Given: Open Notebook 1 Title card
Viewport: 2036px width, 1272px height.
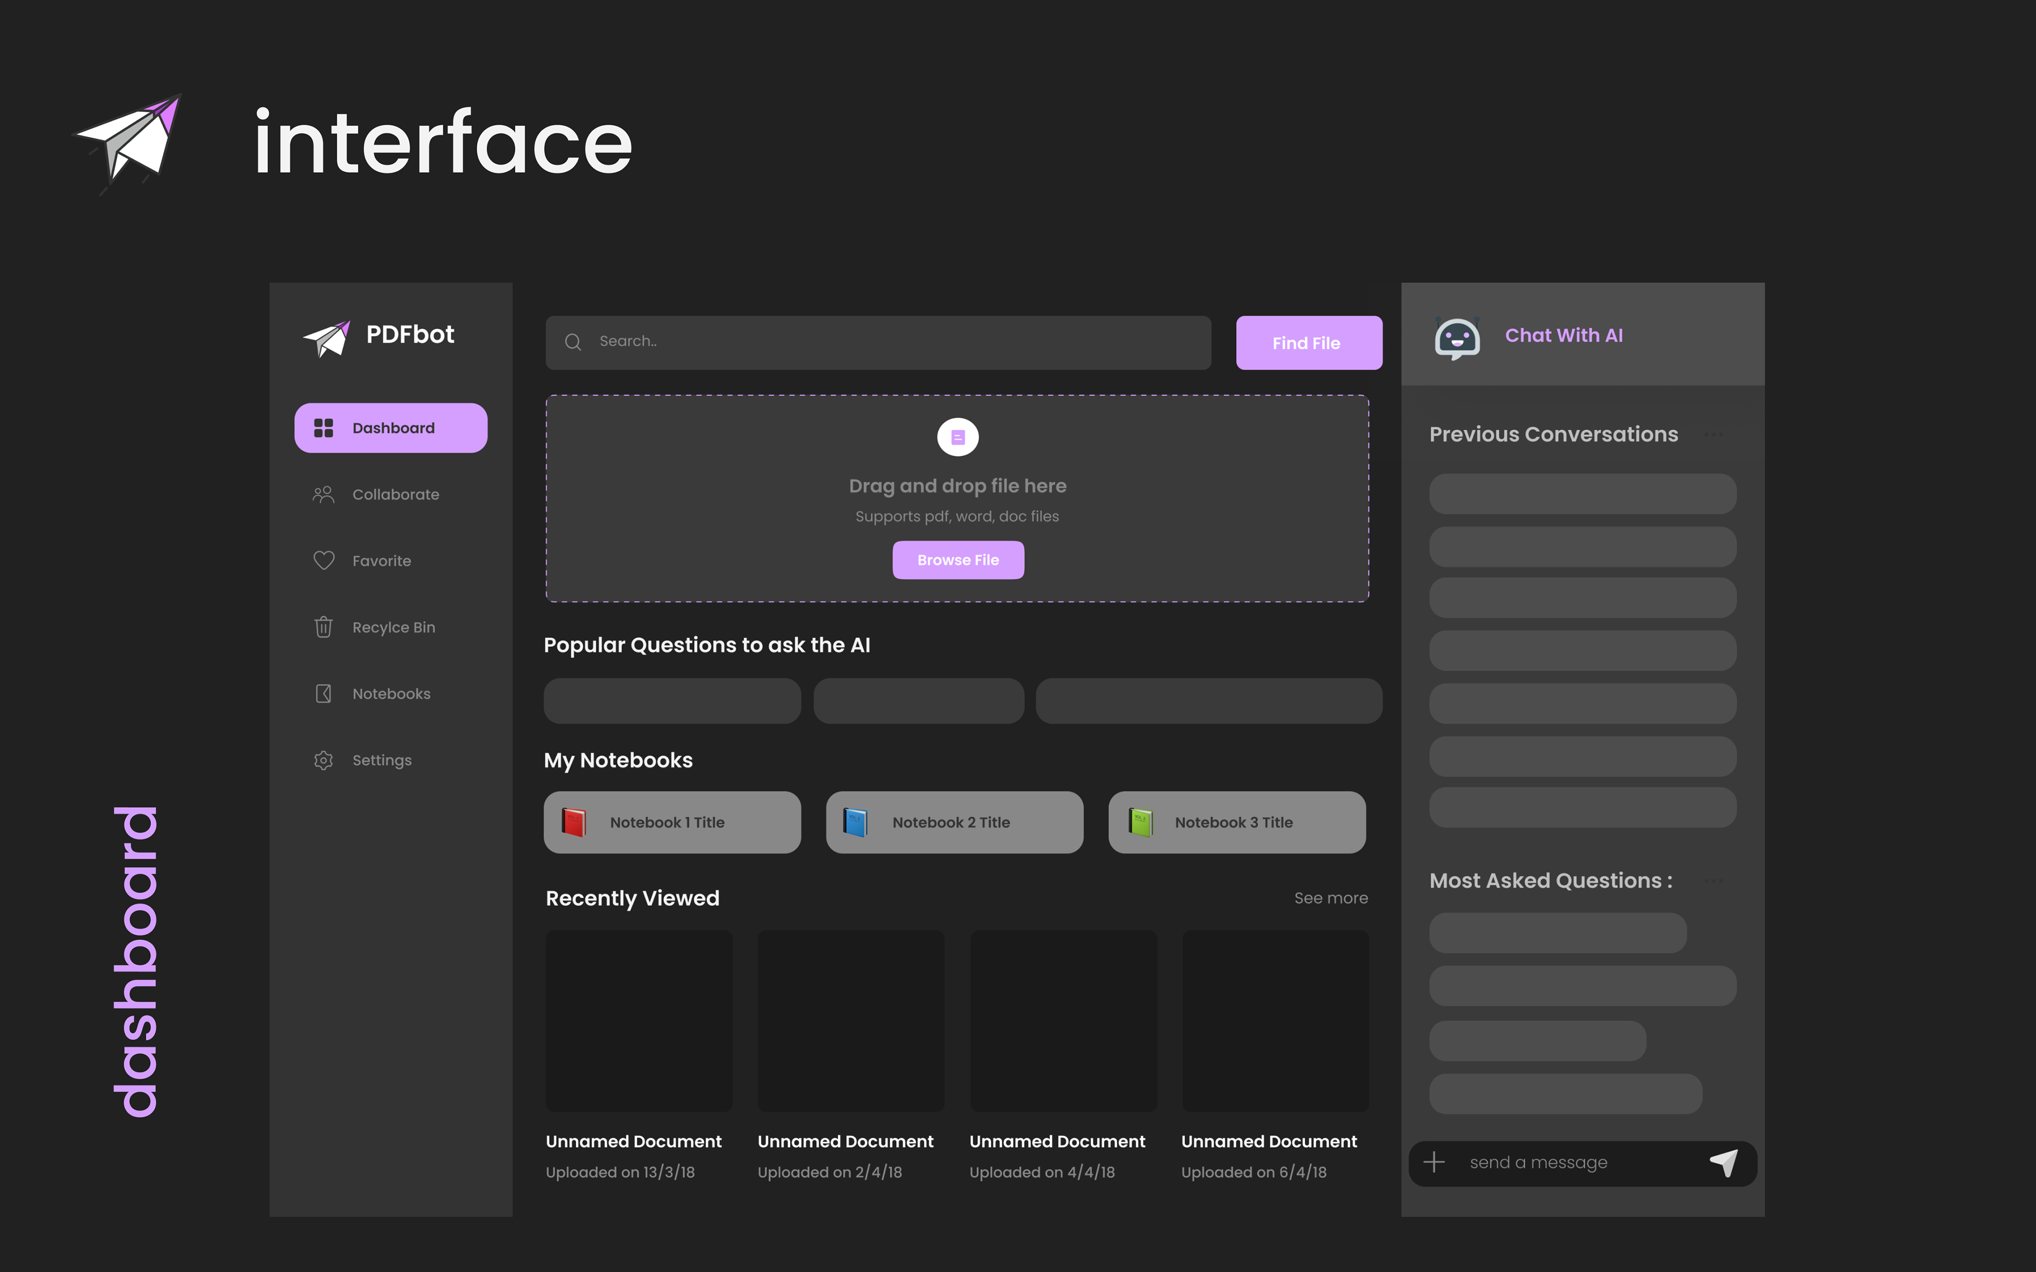Looking at the screenshot, I should [672, 822].
